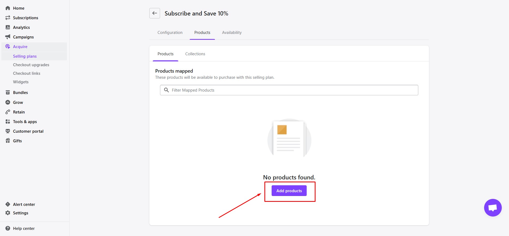Open the Help center link
The width and height of the screenshot is (509, 236).
(x=24, y=229)
